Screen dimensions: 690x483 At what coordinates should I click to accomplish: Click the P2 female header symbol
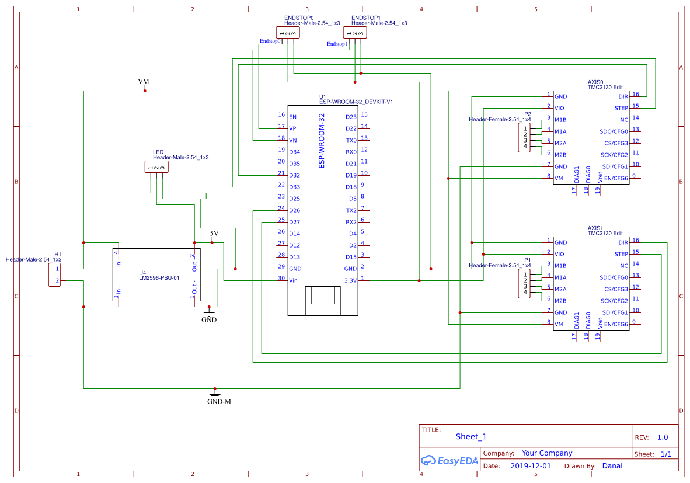pos(524,138)
